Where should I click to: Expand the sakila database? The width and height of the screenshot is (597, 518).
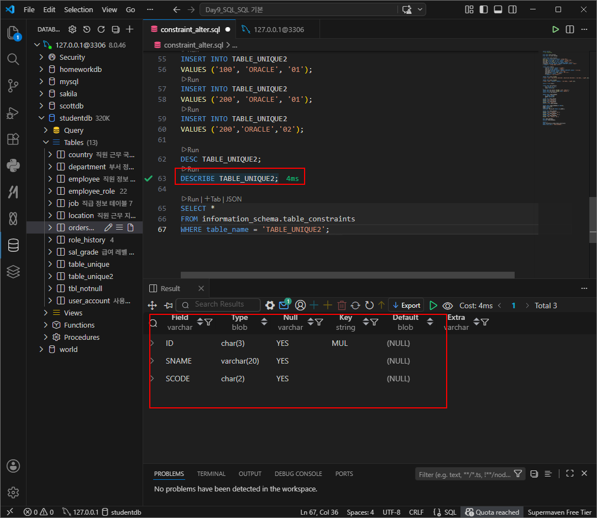tap(41, 94)
